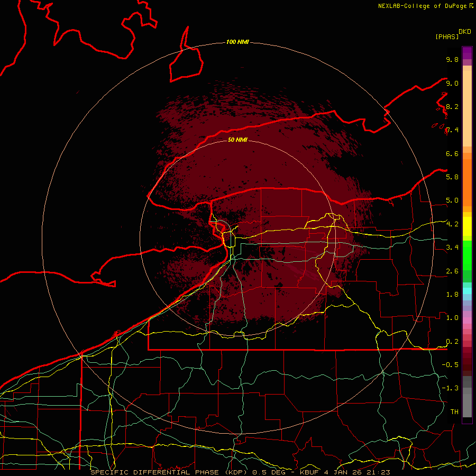The height and width of the screenshot is (476, 476).
Task: Click the 1.0 value on the scale
Action: click(452, 318)
